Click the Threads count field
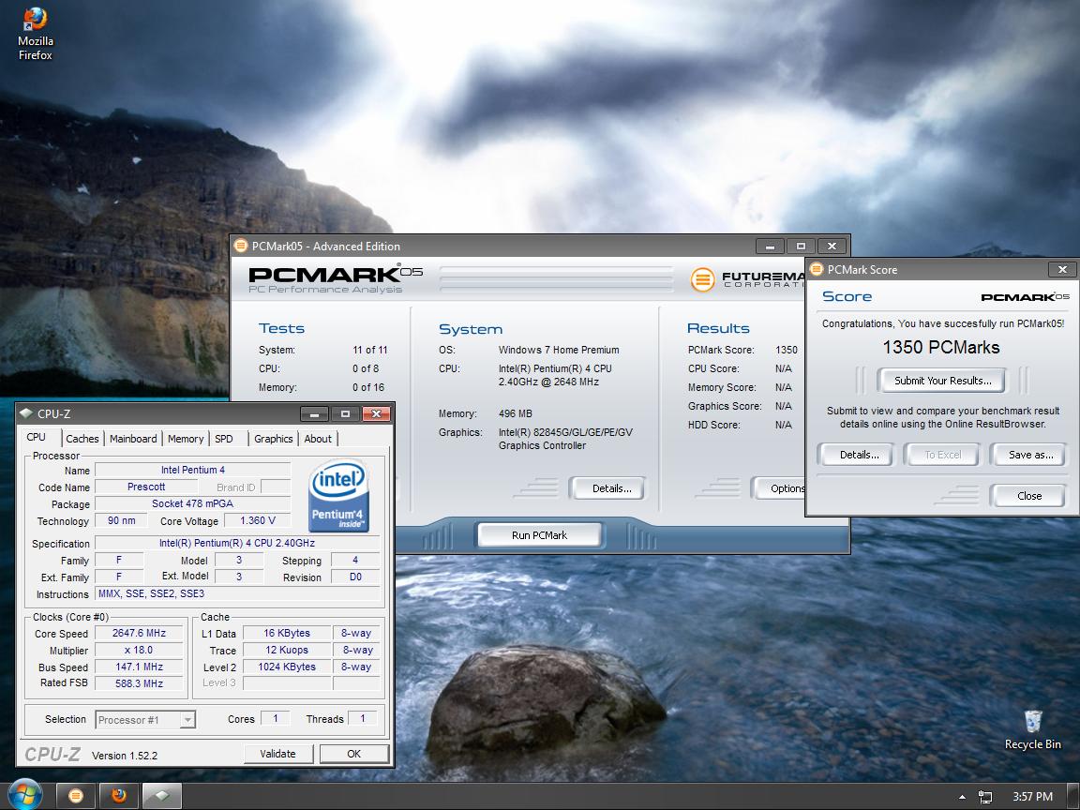This screenshot has height=810, width=1080. tap(363, 718)
